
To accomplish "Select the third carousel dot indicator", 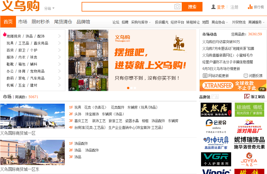I will [x=135, y=88].
